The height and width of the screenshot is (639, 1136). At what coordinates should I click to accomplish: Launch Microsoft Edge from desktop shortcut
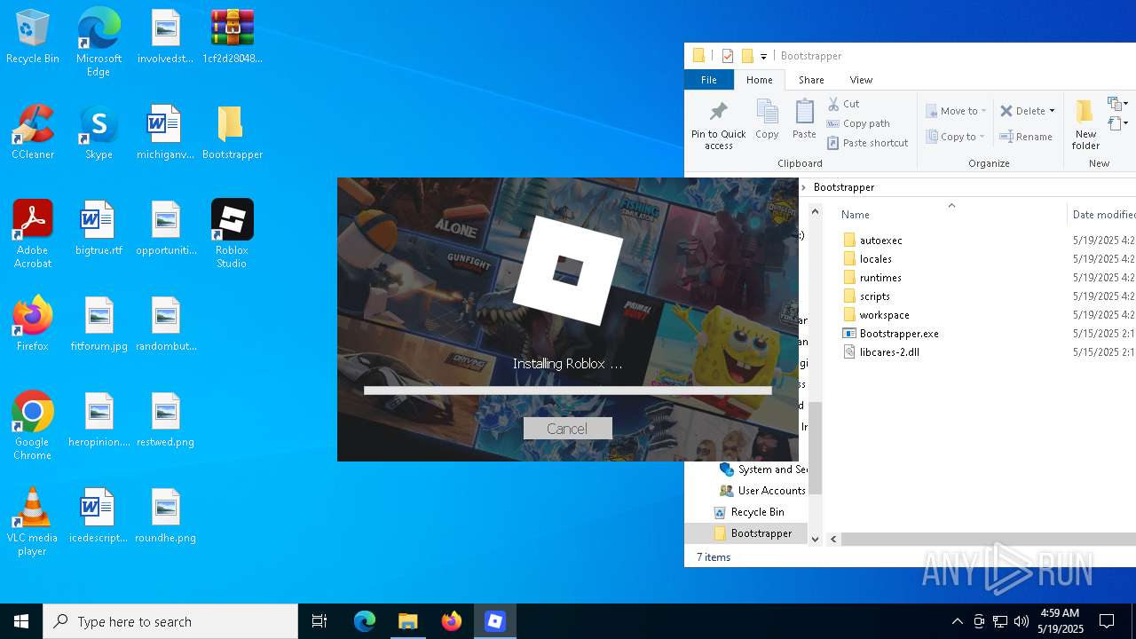click(x=99, y=43)
